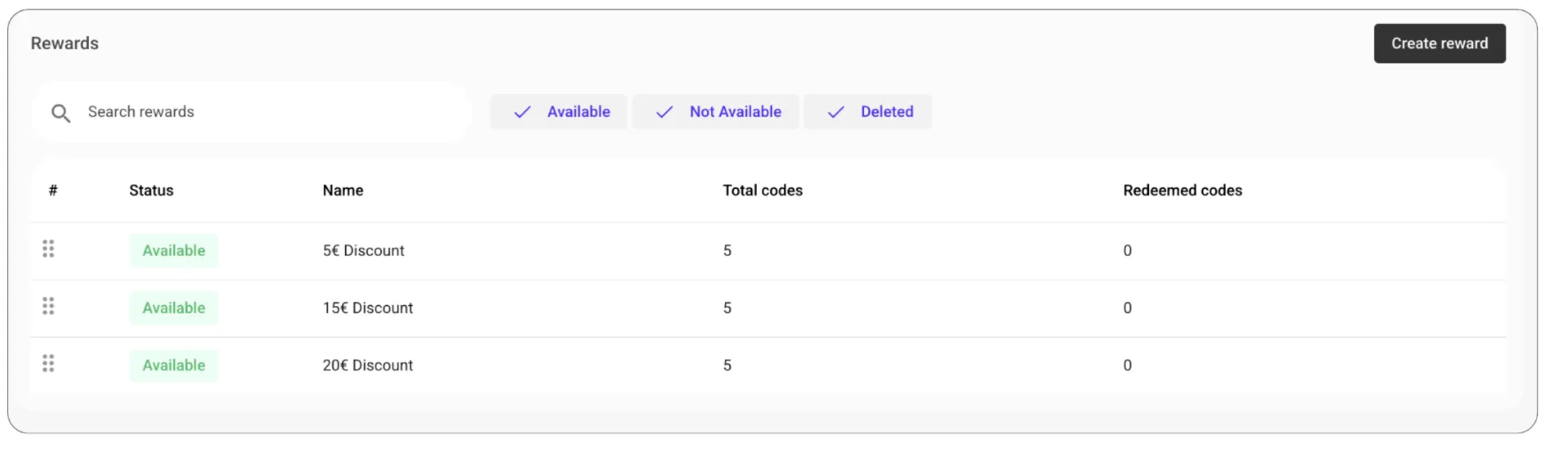Focus the Search rewards input field
1552x450 pixels.
tap(264, 112)
